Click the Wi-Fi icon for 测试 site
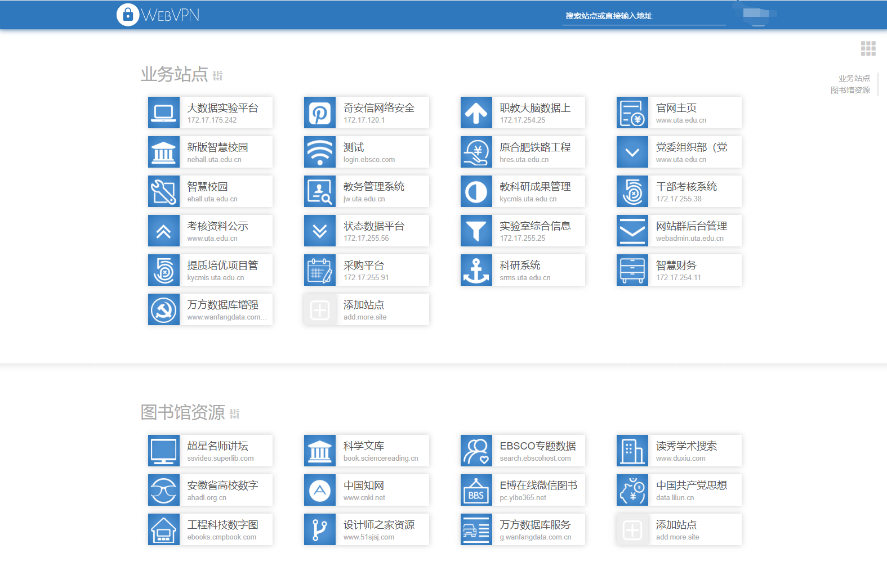Viewport: 887px width, 580px height. pyautogui.click(x=320, y=152)
